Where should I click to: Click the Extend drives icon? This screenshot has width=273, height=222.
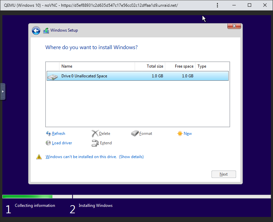95,143
